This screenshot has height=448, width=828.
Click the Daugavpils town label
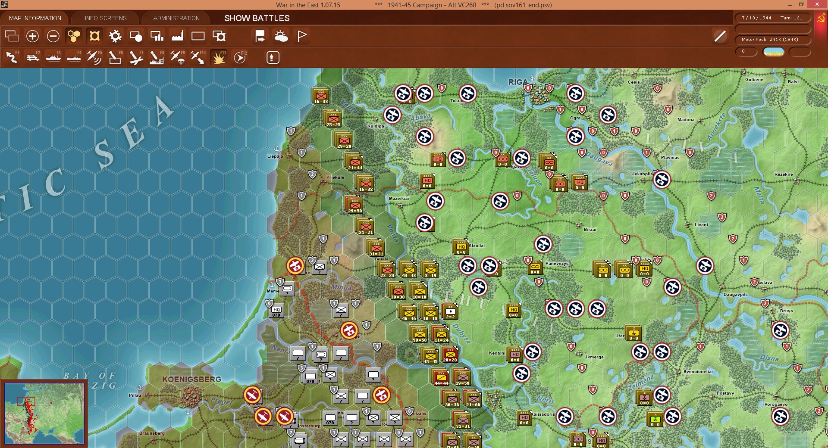735,295
